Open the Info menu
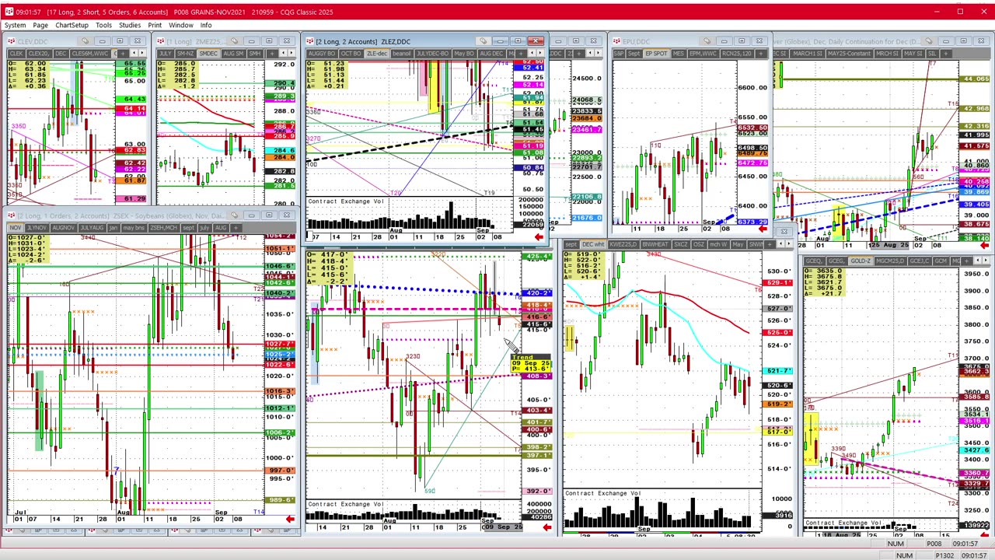The width and height of the screenshot is (995, 560). pos(206,25)
